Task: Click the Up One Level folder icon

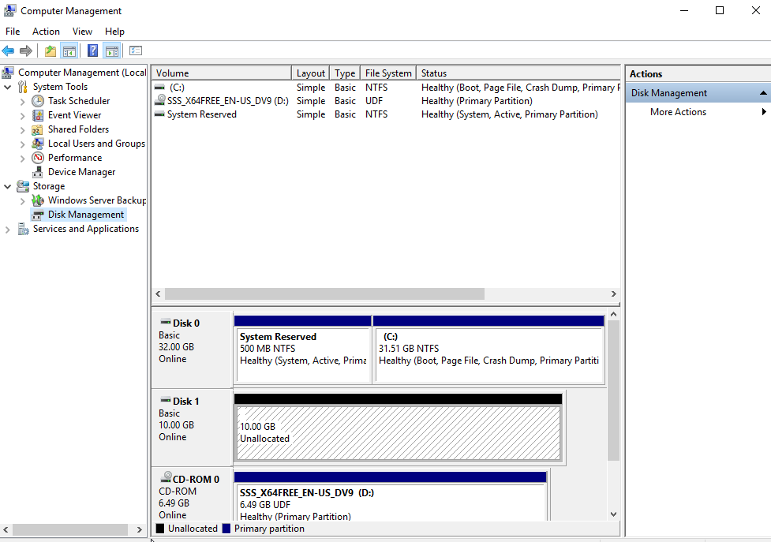Action: click(51, 51)
